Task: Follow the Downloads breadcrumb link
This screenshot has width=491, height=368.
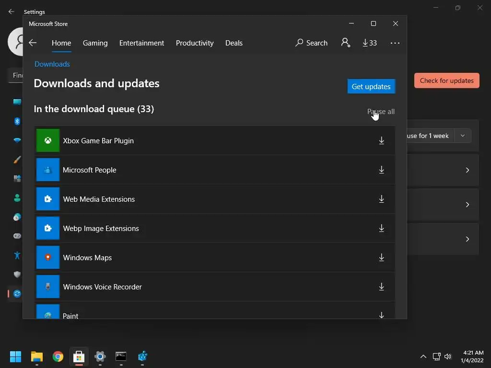Action: [52, 64]
